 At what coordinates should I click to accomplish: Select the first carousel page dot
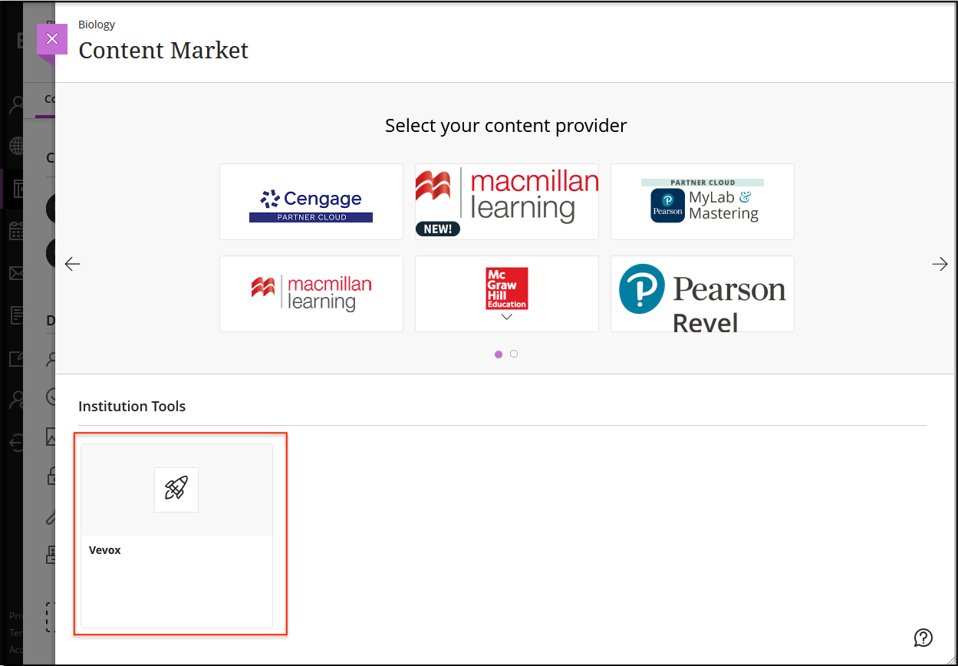click(x=499, y=354)
